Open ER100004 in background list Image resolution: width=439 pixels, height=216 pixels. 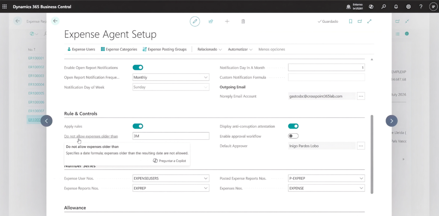click(36, 84)
